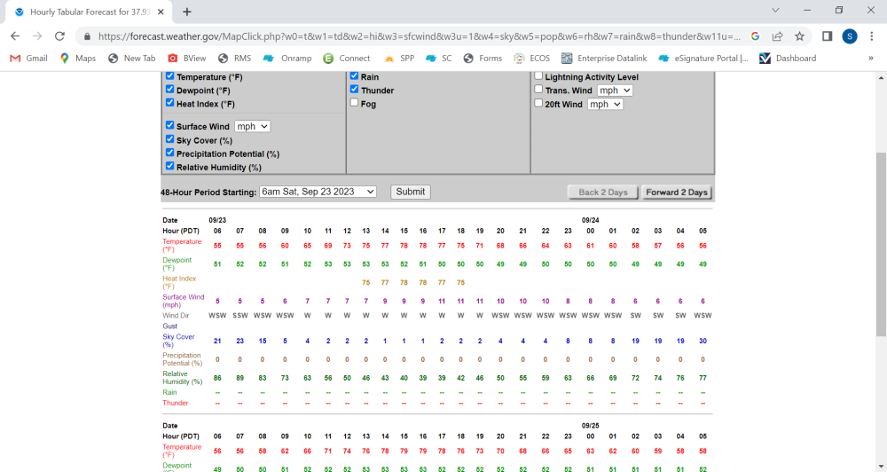The width and height of the screenshot is (887, 472).
Task: Close the Hourly Tabular Forecast tab
Action: 161,12
